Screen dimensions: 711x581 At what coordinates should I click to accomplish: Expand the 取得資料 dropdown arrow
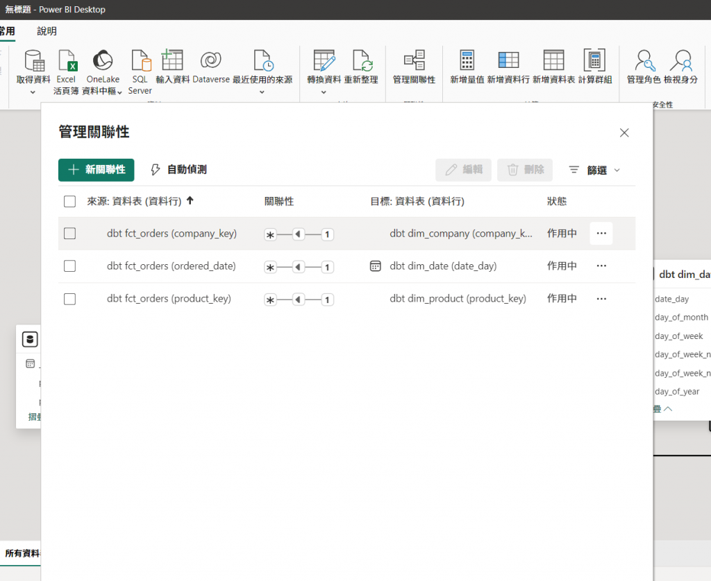33,92
